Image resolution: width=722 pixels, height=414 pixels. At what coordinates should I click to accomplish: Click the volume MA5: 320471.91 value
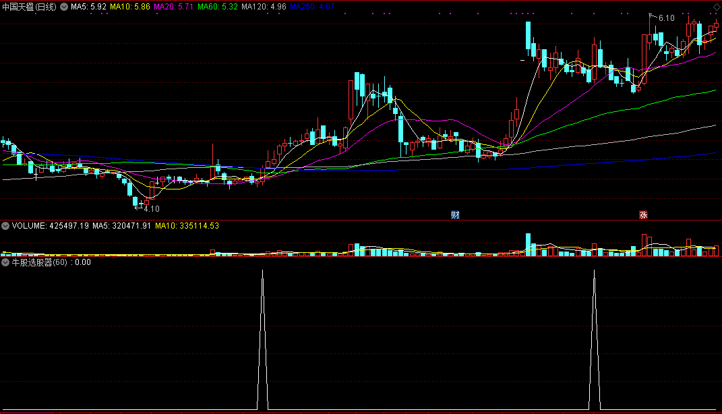click(x=121, y=226)
